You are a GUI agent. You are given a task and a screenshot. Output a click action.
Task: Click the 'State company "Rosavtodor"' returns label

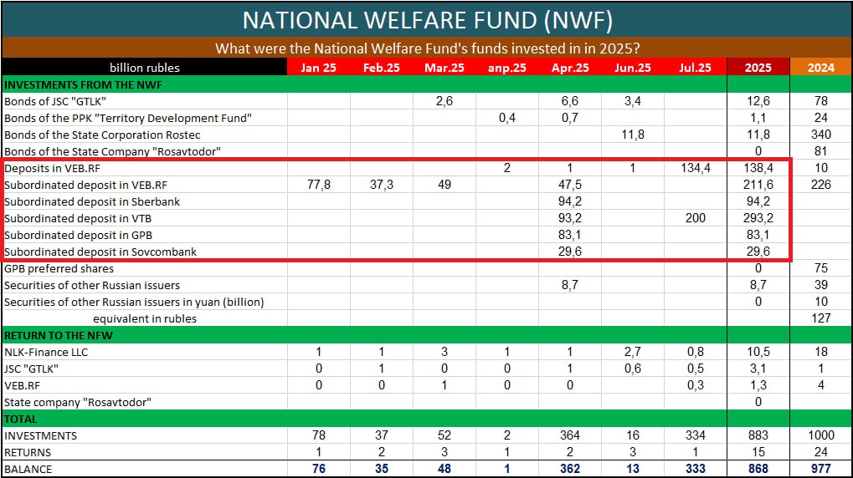pos(78,403)
